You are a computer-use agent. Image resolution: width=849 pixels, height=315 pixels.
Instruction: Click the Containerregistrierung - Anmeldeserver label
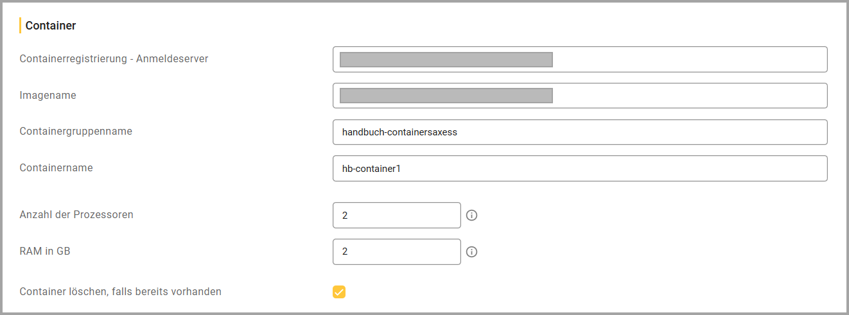click(x=114, y=59)
